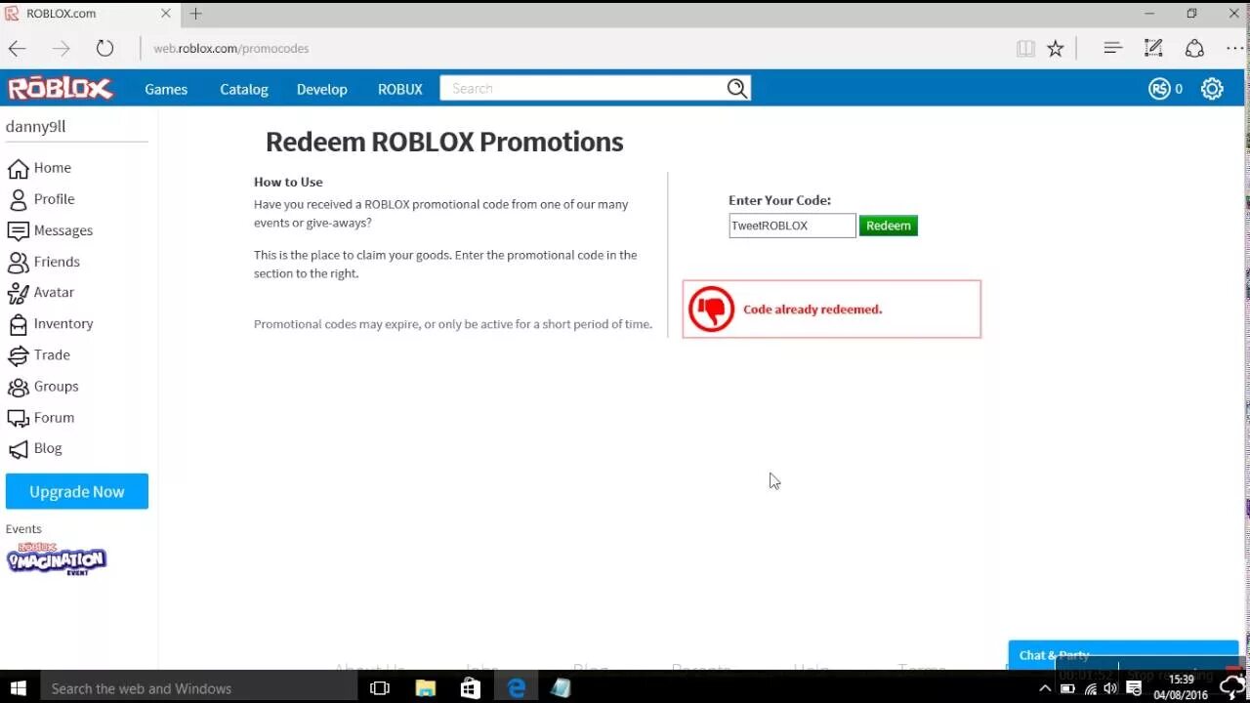Click the Inventory bag icon
Screen dimensions: 1250x703
(18, 323)
